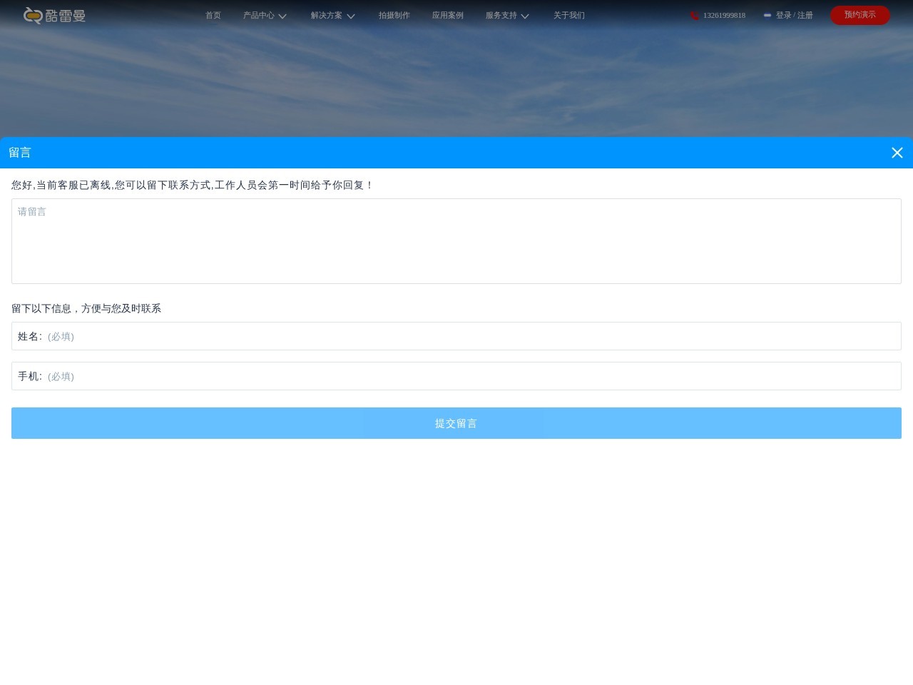Click the 注册 link
The height and width of the screenshot is (685, 913).
(805, 15)
